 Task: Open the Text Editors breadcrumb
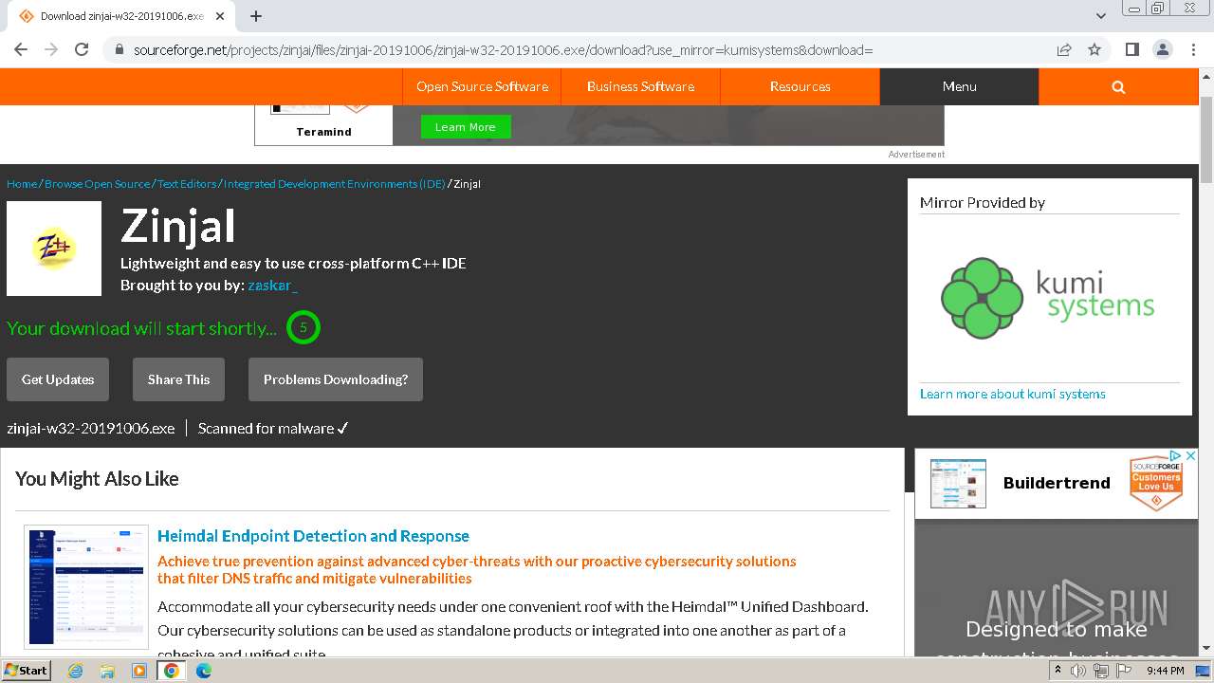(x=187, y=184)
